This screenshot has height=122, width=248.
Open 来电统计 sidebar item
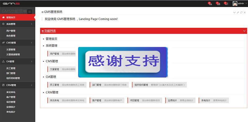11,112
